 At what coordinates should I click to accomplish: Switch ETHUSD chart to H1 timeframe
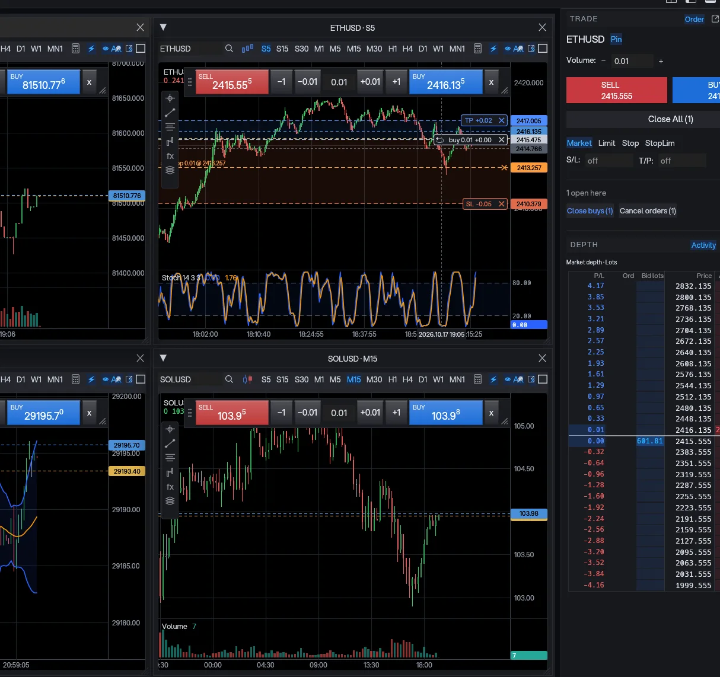(393, 49)
